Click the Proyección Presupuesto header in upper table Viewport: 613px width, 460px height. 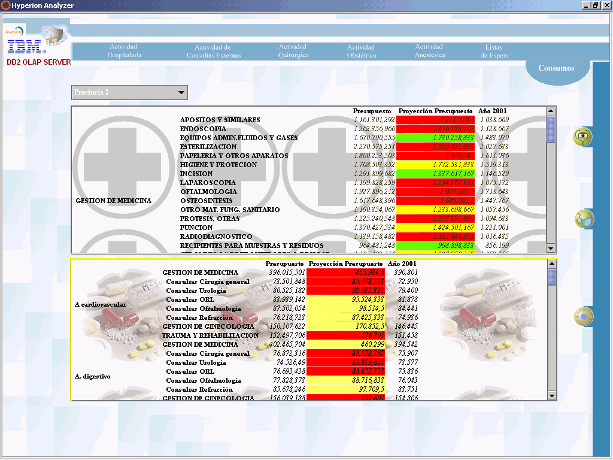click(435, 111)
